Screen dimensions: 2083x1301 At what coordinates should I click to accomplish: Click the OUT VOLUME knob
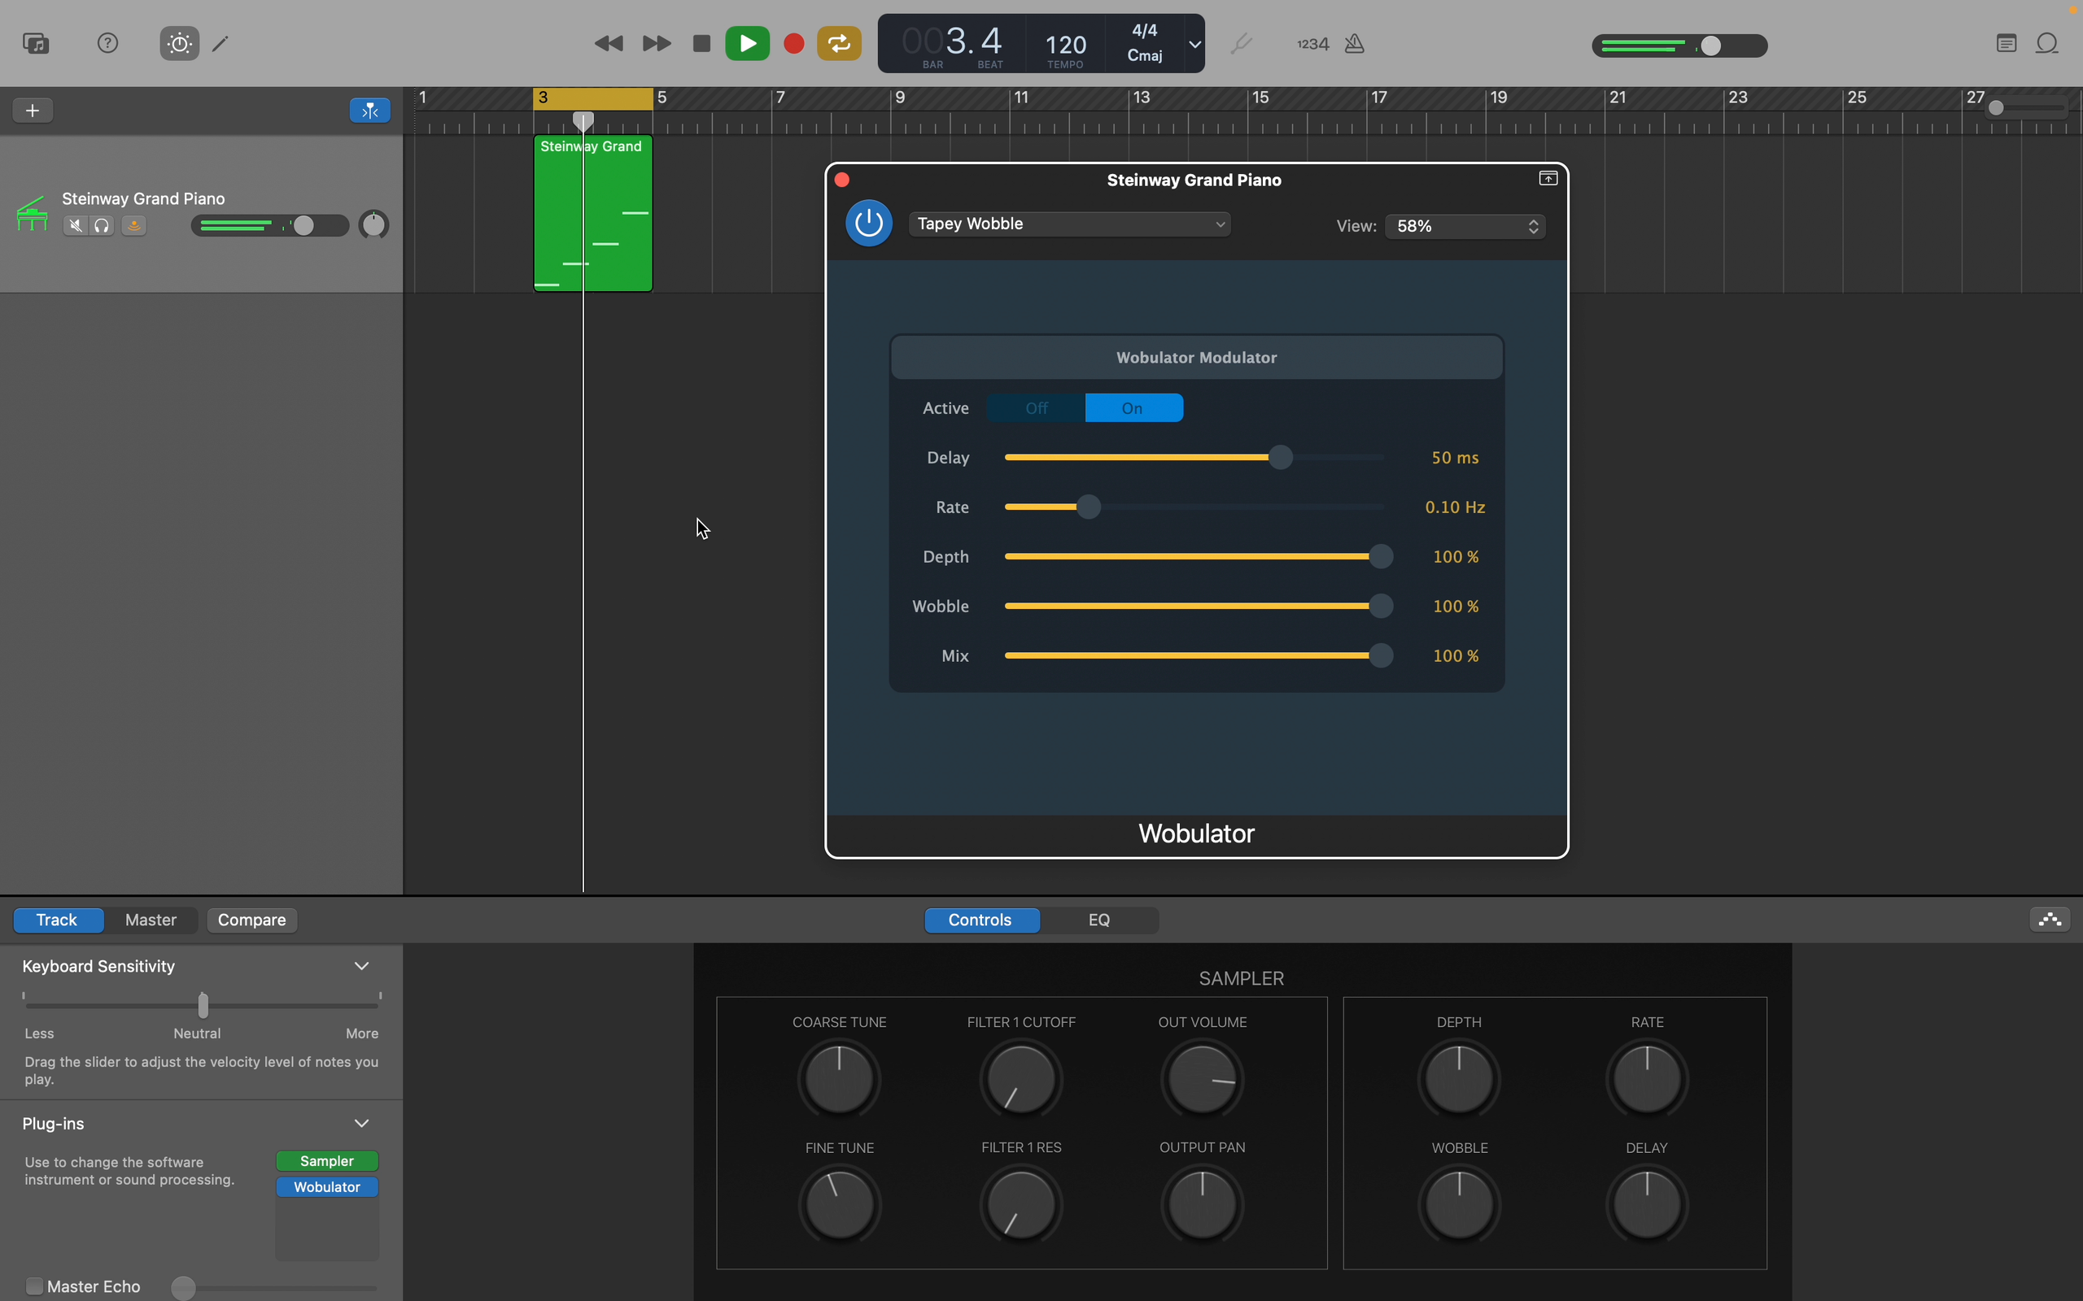point(1203,1079)
